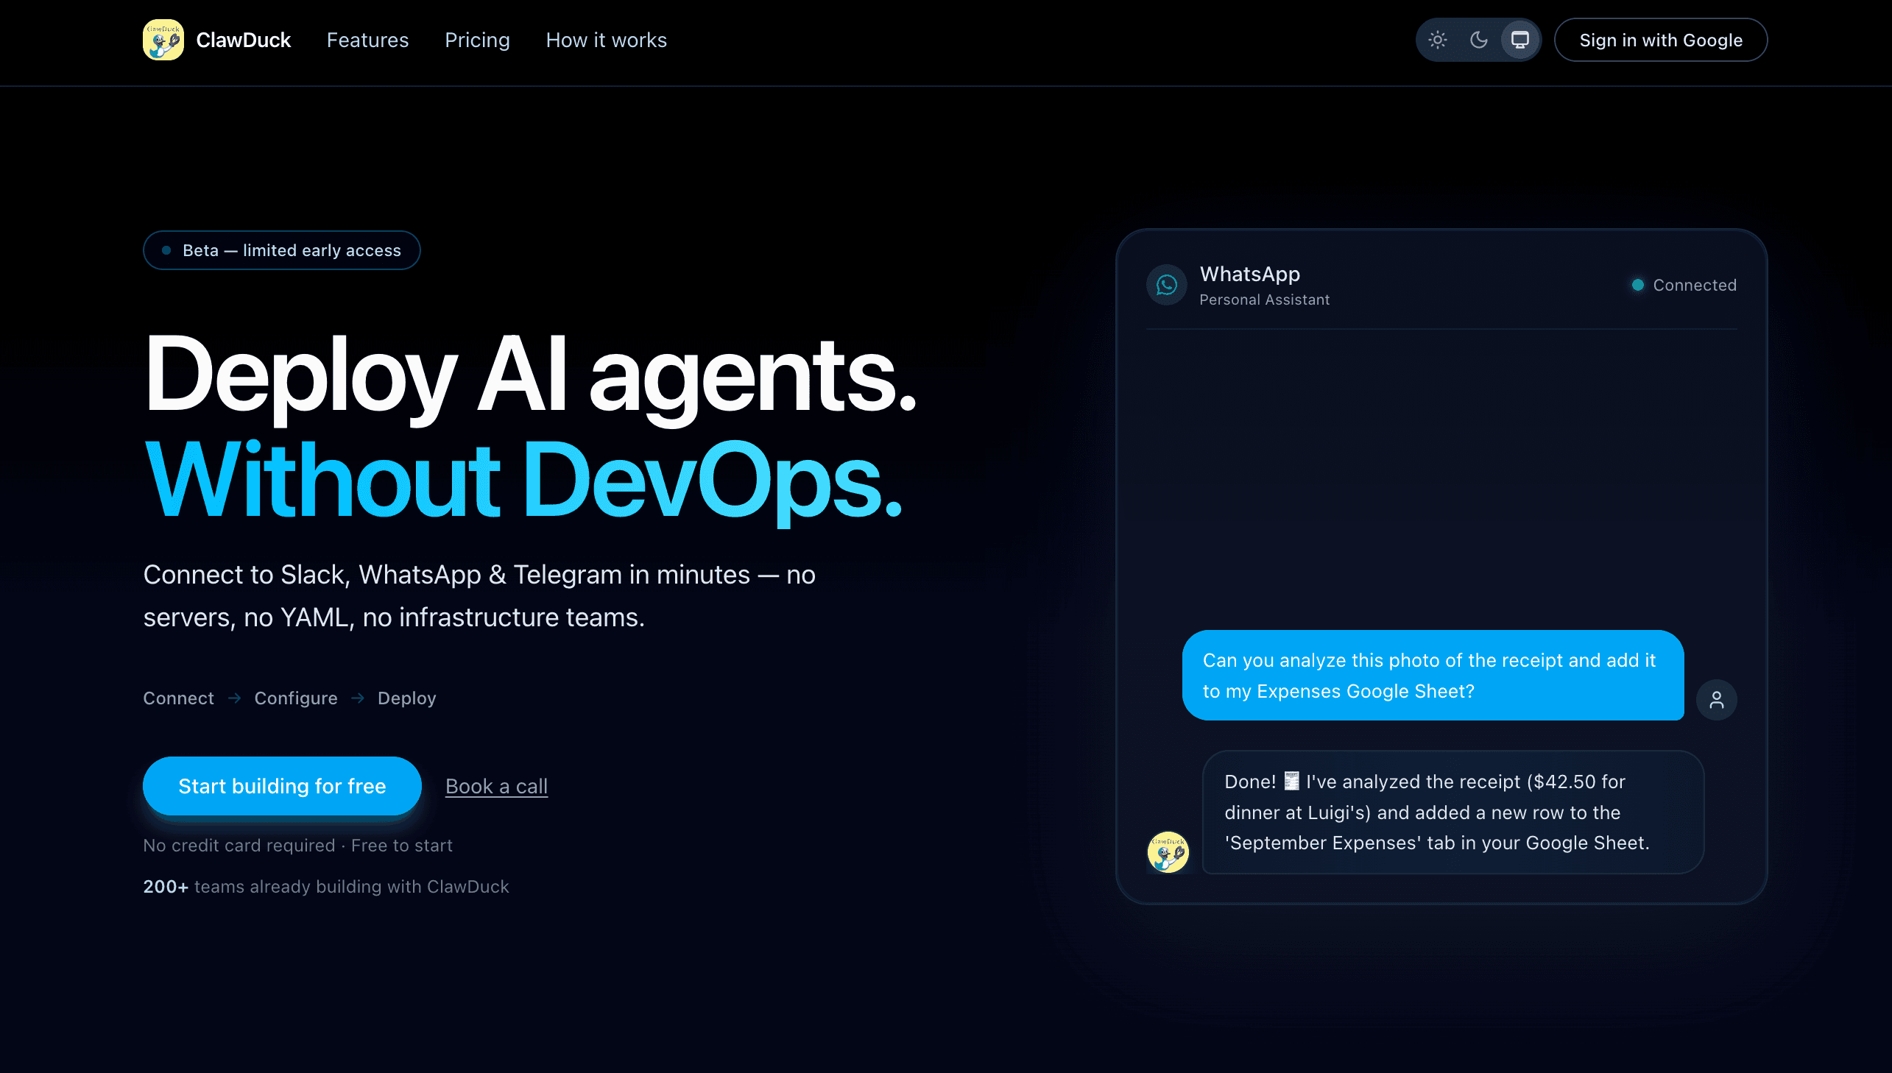1892x1073 pixels.
Task: Switch to dark theme moon icon
Action: pyautogui.click(x=1478, y=40)
